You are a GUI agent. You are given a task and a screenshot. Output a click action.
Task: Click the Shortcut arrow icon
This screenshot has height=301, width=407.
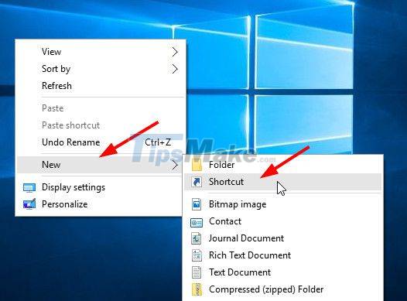197,182
